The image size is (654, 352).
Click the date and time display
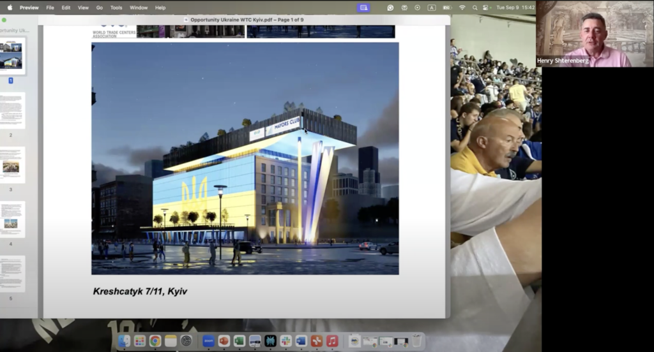tap(515, 8)
